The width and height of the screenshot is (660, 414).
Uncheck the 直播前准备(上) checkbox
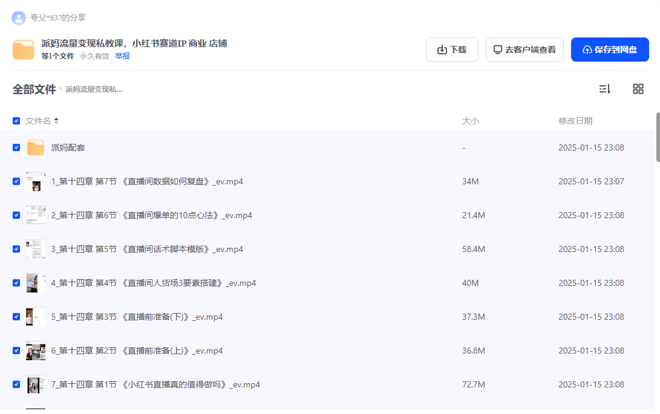(x=16, y=351)
